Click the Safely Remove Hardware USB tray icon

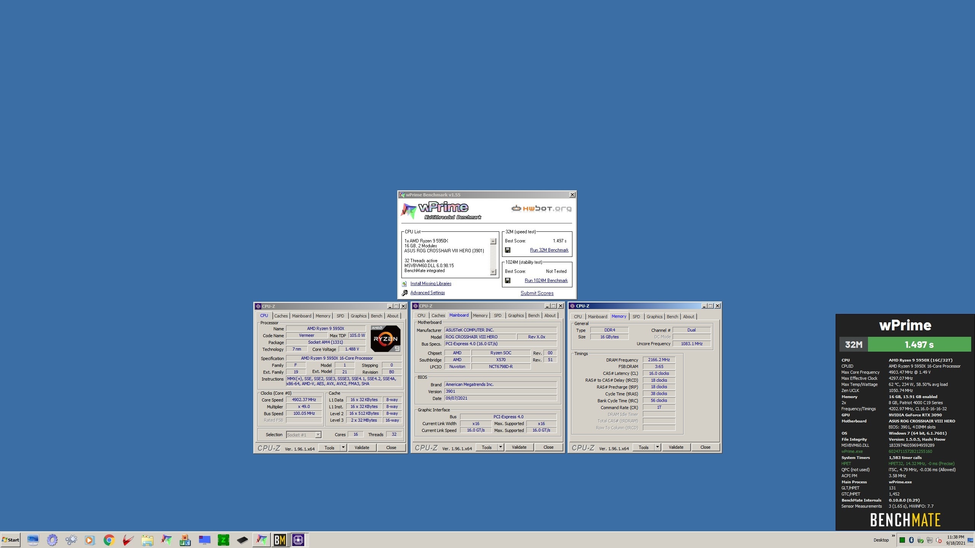point(921,540)
